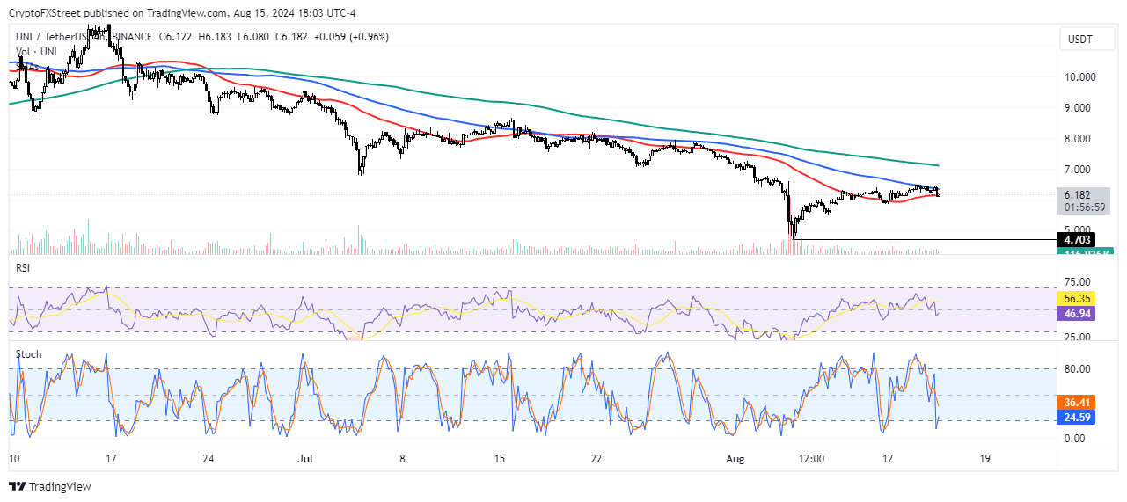Click the UNI / TetherUS symbol title
The height and width of the screenshot is (502, 1127).
pos(54,37)
